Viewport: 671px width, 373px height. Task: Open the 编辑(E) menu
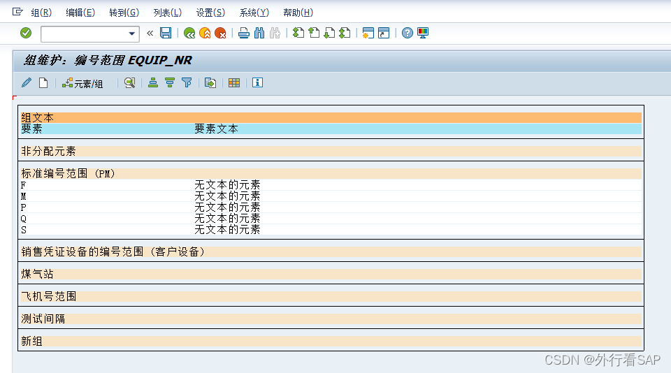80,13
